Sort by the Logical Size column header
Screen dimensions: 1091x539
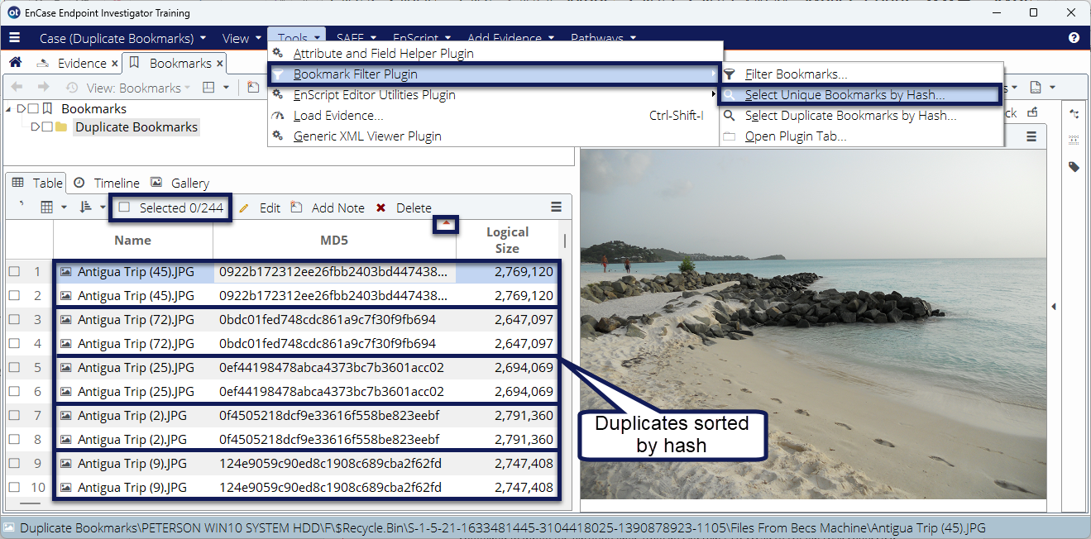point(507,241)
